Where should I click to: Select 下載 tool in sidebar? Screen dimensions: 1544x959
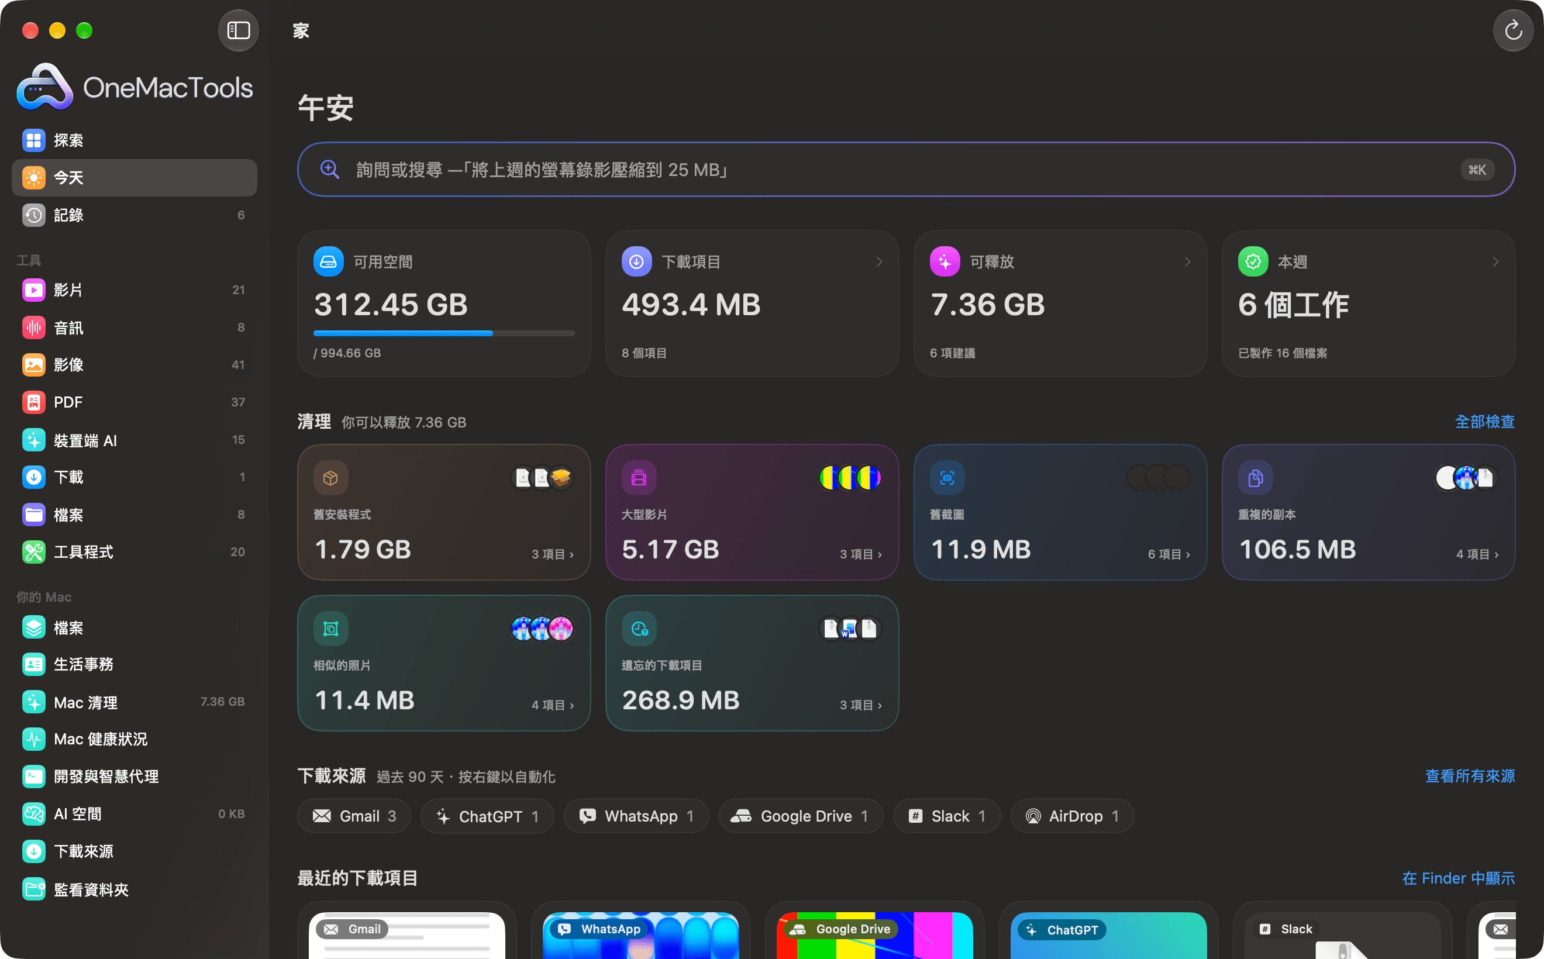click(x=135, y=477)
